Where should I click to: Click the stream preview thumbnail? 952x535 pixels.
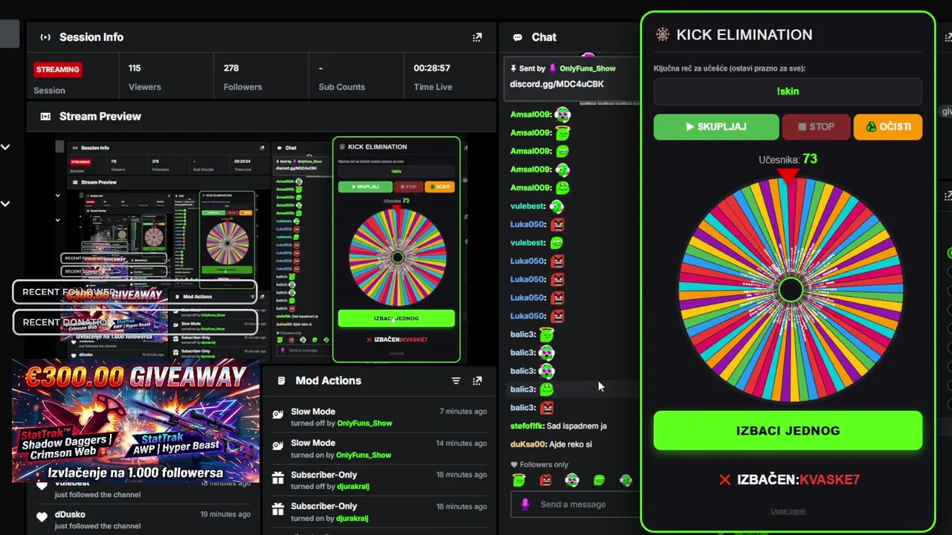click(263, 249)
